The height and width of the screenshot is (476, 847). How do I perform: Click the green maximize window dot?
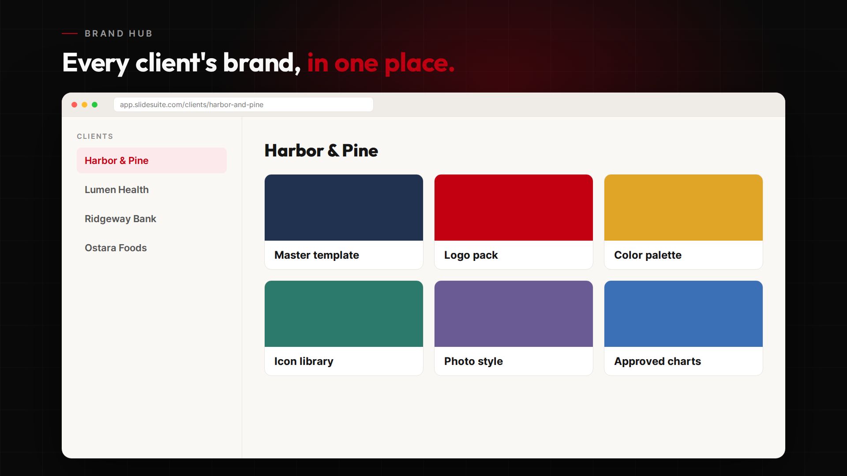click(x=94, y=104)
